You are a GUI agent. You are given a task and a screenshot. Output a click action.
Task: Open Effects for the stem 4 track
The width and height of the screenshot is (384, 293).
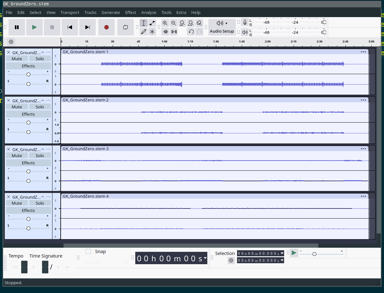click(28, 210)
